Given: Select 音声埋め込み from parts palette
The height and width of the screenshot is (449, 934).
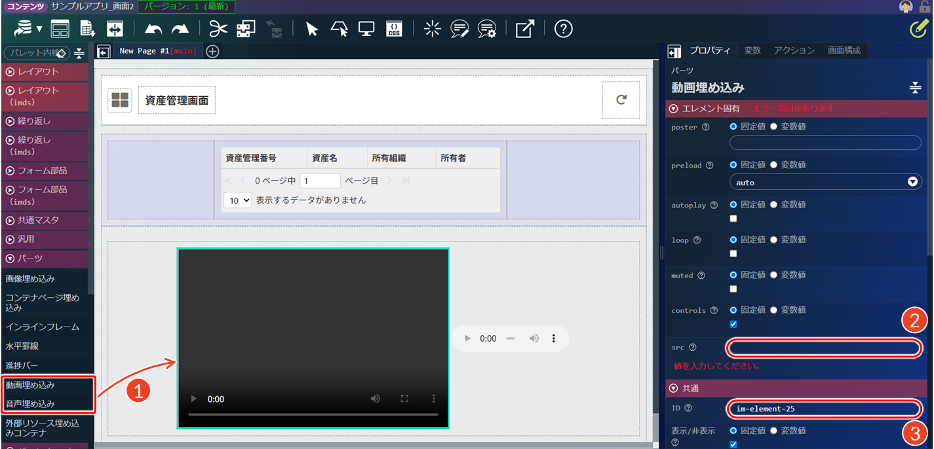Looking at the screenshot, I should [30, 404].
